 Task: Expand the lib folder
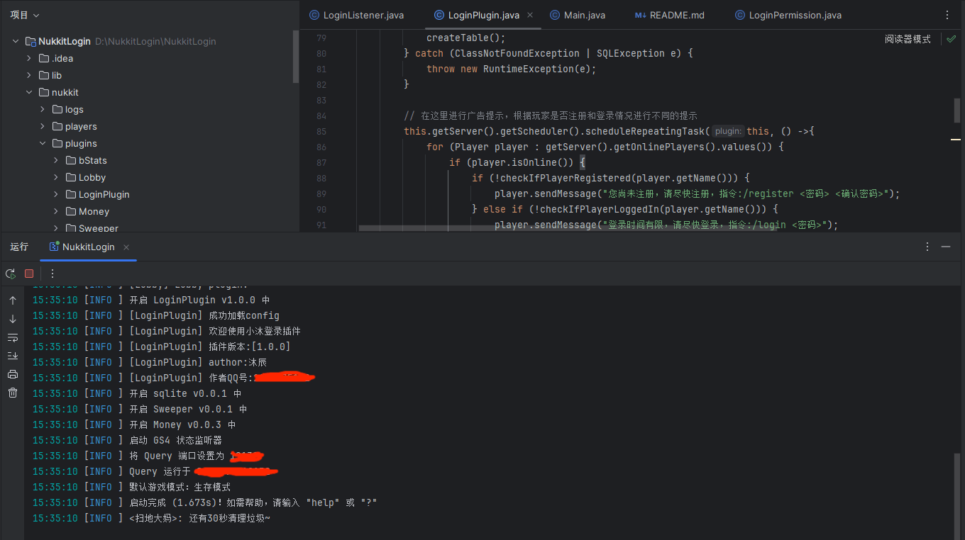pos(29,75)
